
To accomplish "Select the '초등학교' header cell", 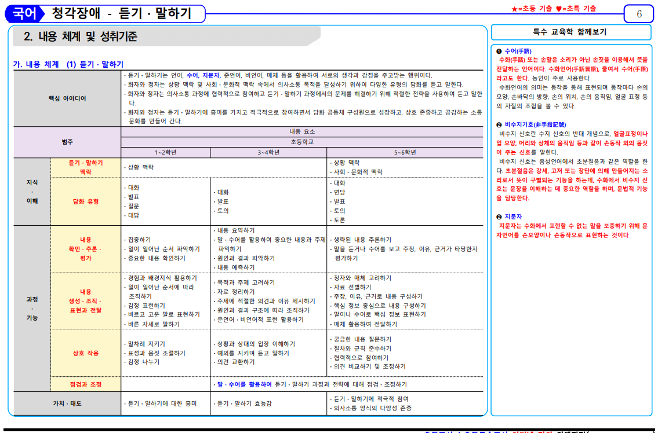I will tap(301, 142).
